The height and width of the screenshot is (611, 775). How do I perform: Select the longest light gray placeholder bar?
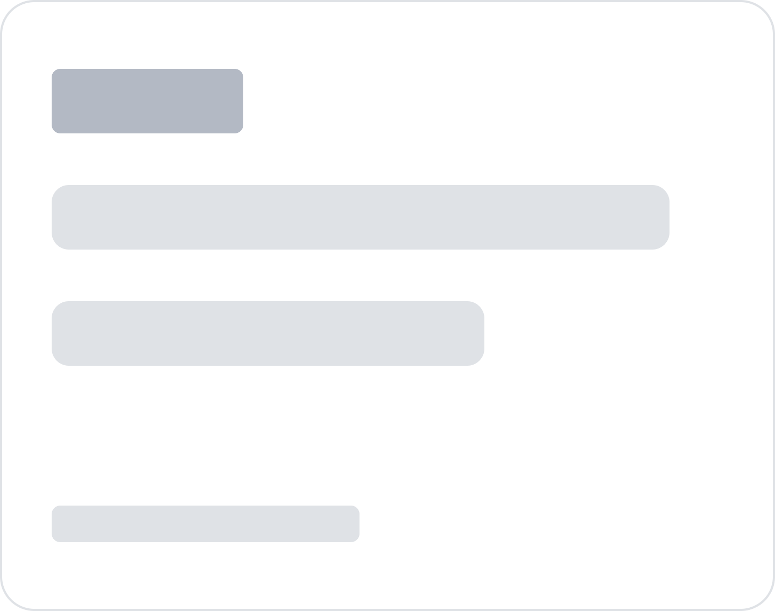point(361,217)
